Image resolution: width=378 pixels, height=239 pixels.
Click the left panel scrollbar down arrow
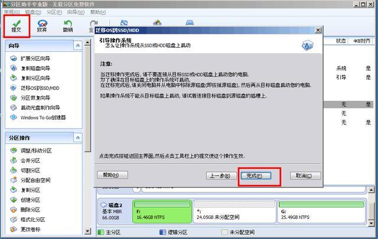point(87,231)
